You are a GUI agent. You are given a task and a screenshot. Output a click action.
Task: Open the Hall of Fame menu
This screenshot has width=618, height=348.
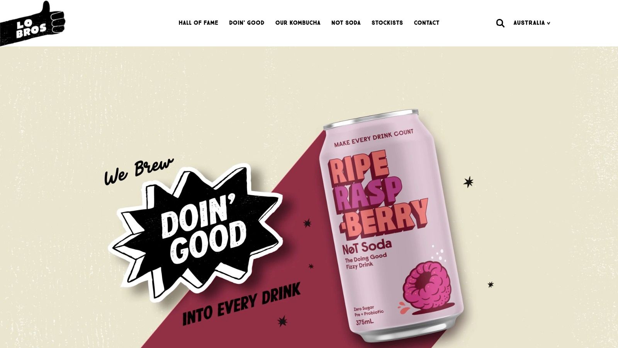(x=198, y=23)
